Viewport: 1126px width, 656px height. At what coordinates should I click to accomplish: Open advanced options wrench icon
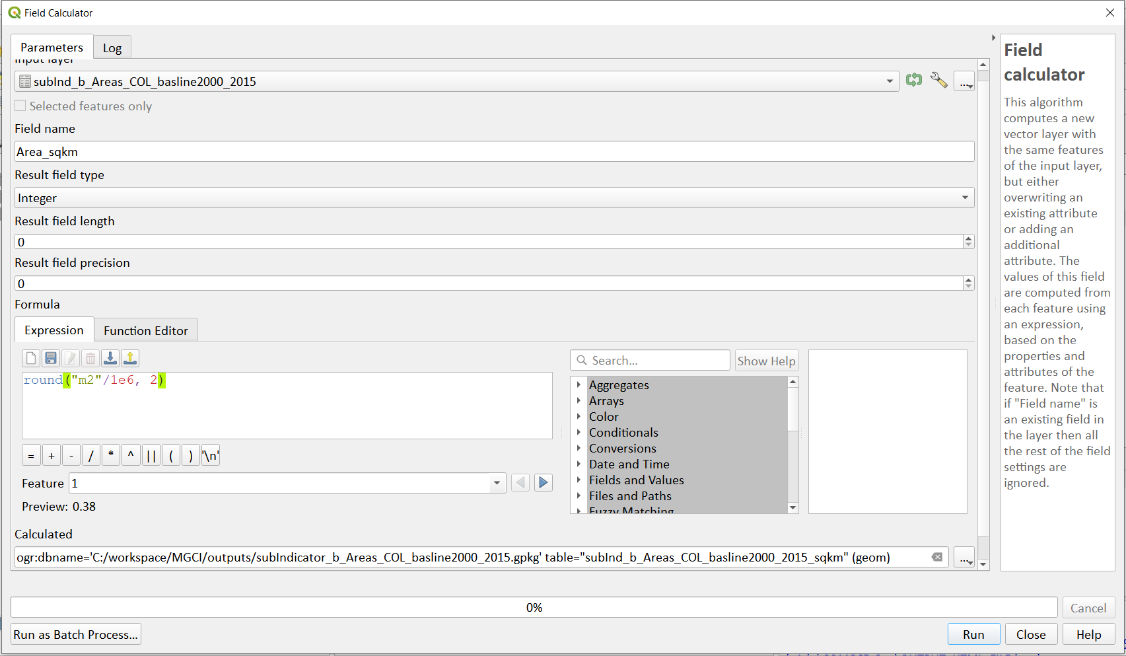click(938, 81)
